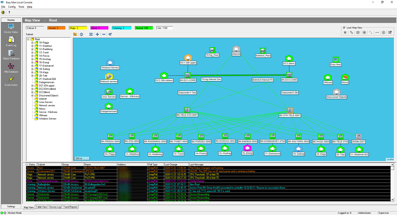Click the parent-folder icon above the map
This screenshot has width=397, height=215.
pos(75,34)
